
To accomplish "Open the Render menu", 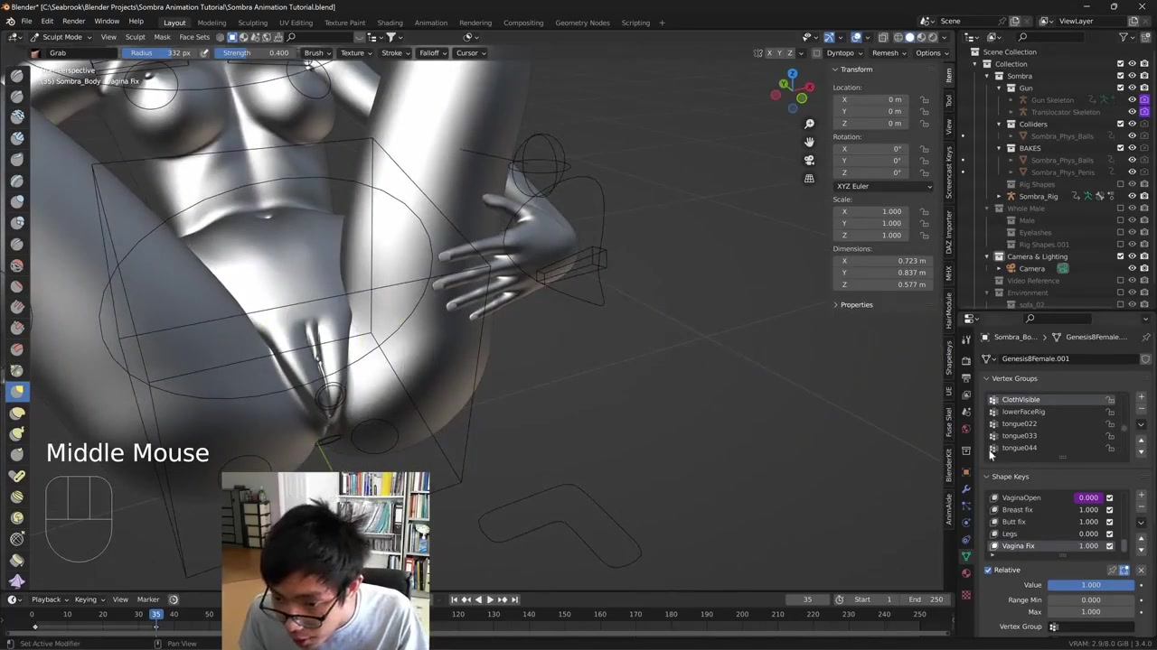I will (x=73, y=22).
